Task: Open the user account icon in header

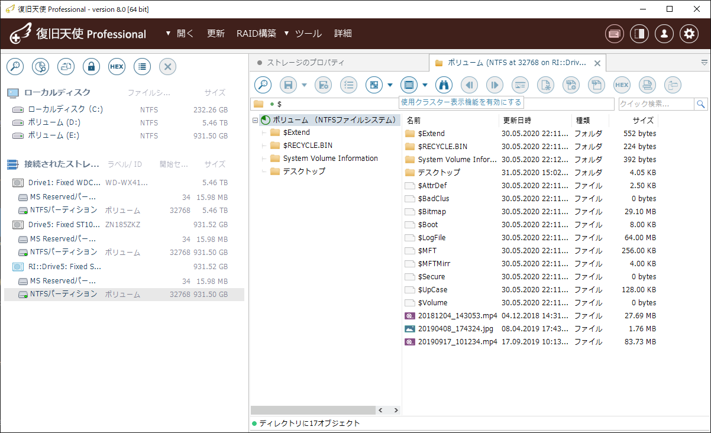Action: 664,34
